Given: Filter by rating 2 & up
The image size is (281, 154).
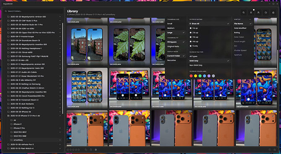Looking at the screenshot, I should pos(209,33).
